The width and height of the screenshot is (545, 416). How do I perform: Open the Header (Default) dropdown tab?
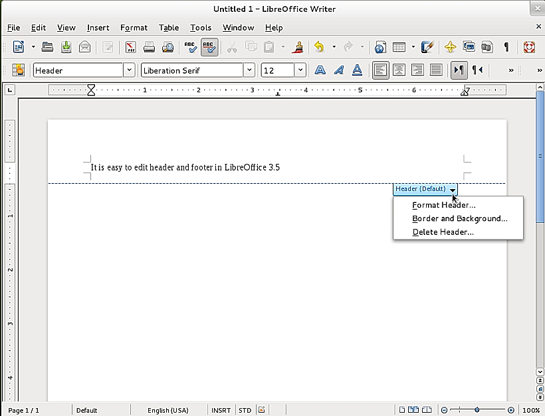tap(425, 189)
